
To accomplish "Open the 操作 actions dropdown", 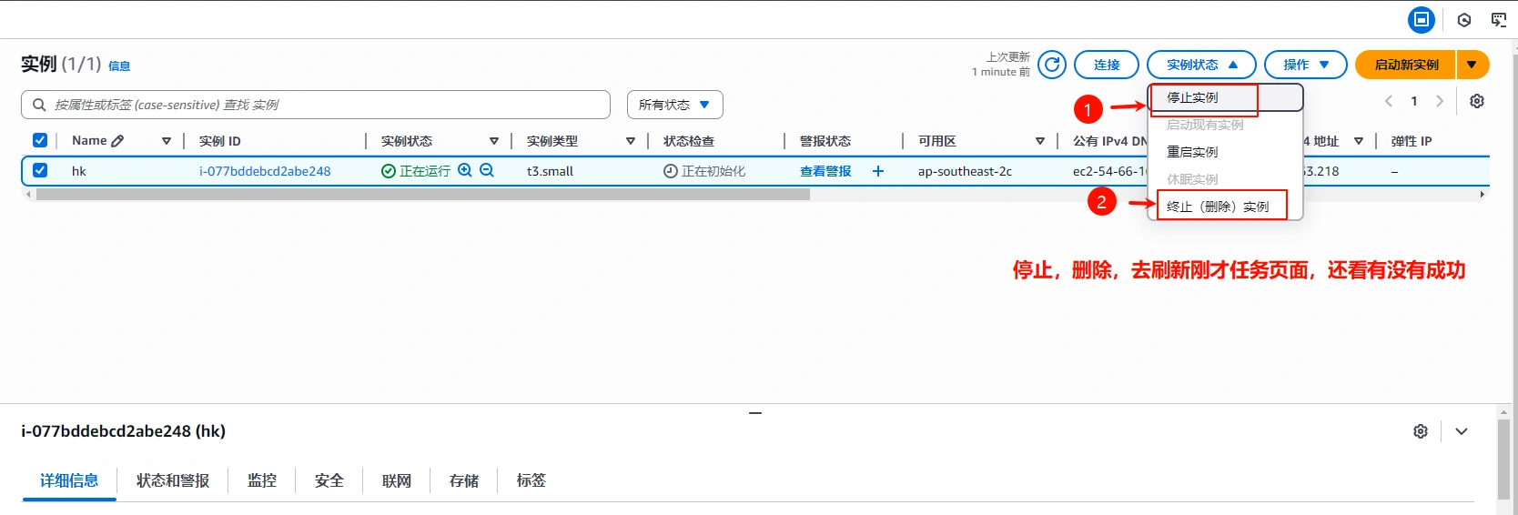I will coord(1305,65).
